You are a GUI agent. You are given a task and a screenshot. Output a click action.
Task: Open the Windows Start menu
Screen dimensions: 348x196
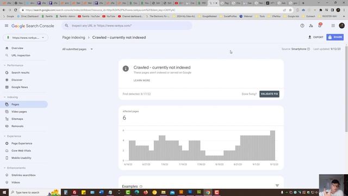click(4, 192)
